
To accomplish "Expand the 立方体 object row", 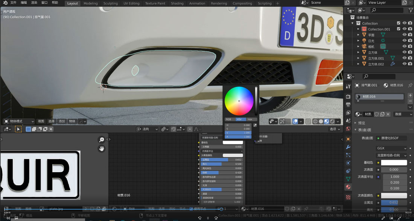I will point(358,52).
